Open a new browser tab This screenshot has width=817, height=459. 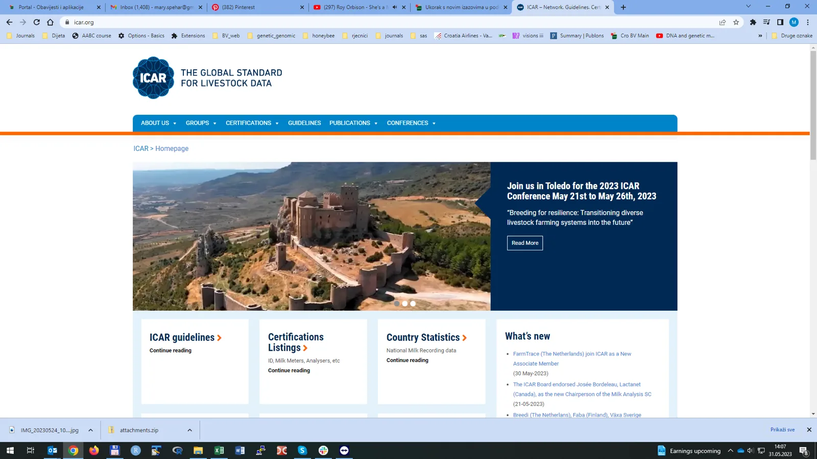pyautogui.click(x=623, y=7)
